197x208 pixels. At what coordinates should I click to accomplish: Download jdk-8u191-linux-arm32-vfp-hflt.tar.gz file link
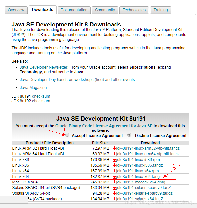(148, 148)
